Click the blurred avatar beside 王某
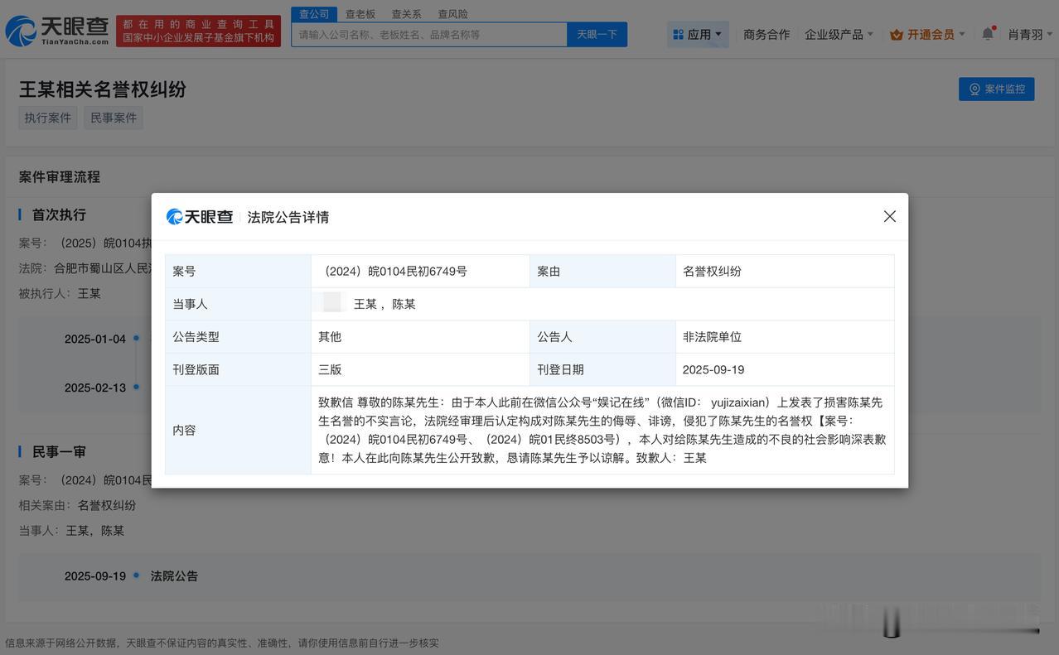The width and height of the screenshot is (1059, 655). pyautogui.click(x=331, y=302)
